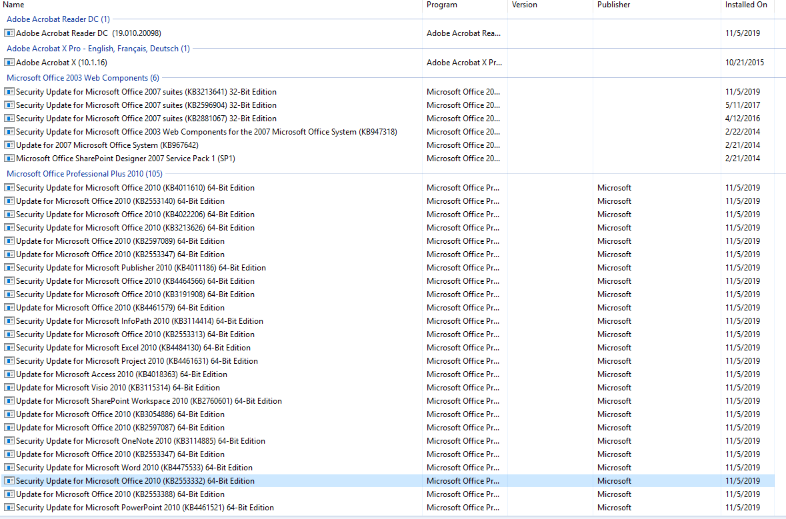This screenshot has height=519, width=786.
Task: Sort by the Program column header
Action: pyautogui.click(x=441, y=5)
